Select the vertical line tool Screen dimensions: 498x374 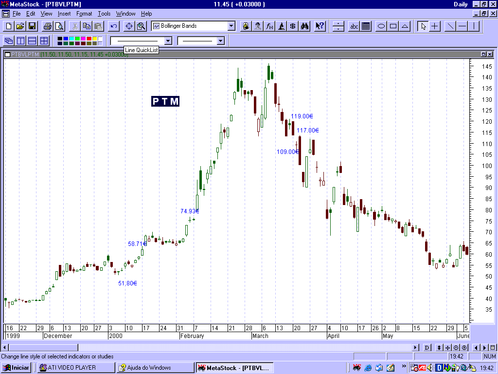(474, 26)
